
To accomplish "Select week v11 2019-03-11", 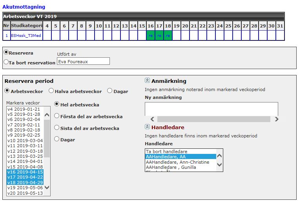I will [x=25, y=146].
